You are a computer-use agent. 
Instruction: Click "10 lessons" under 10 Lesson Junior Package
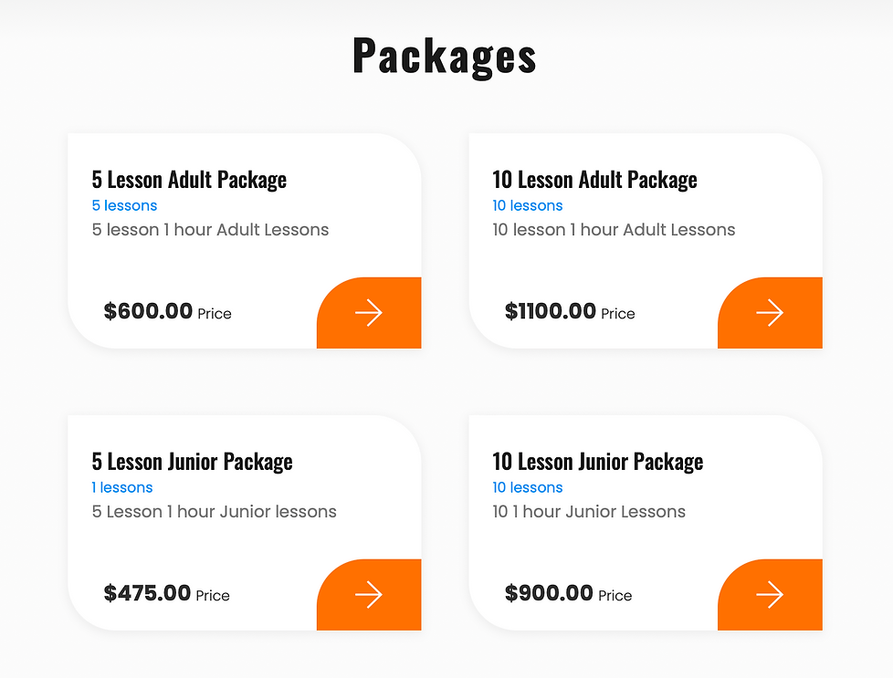(x=527, y=487)
